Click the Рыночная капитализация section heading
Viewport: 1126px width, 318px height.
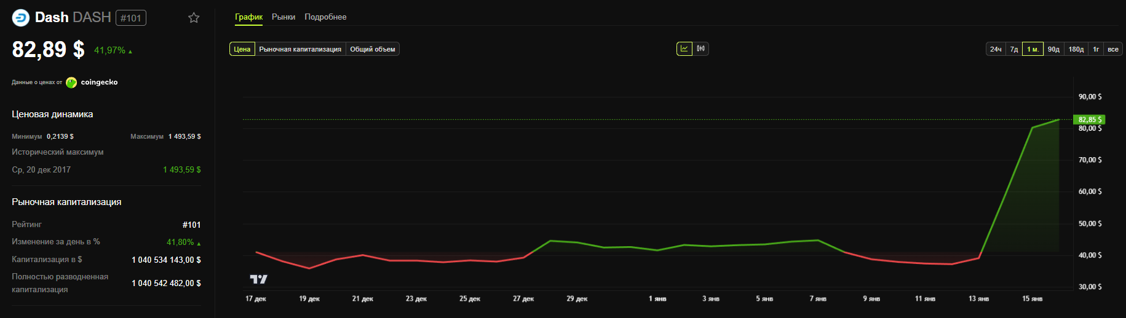tap(66, 202)
